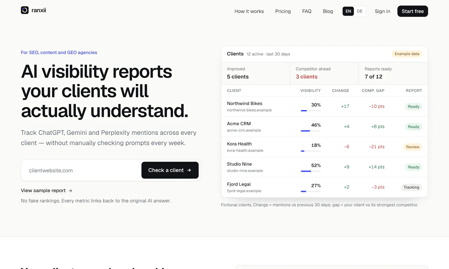This screenshot has height=269, width=449.
Task: Click the REPORT column header
Action: [414, 91]
